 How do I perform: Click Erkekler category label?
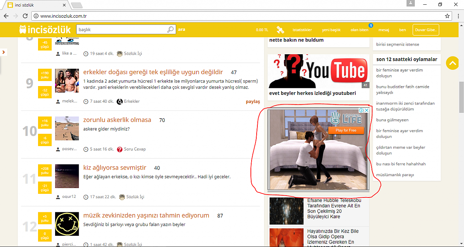coord(132,101)
